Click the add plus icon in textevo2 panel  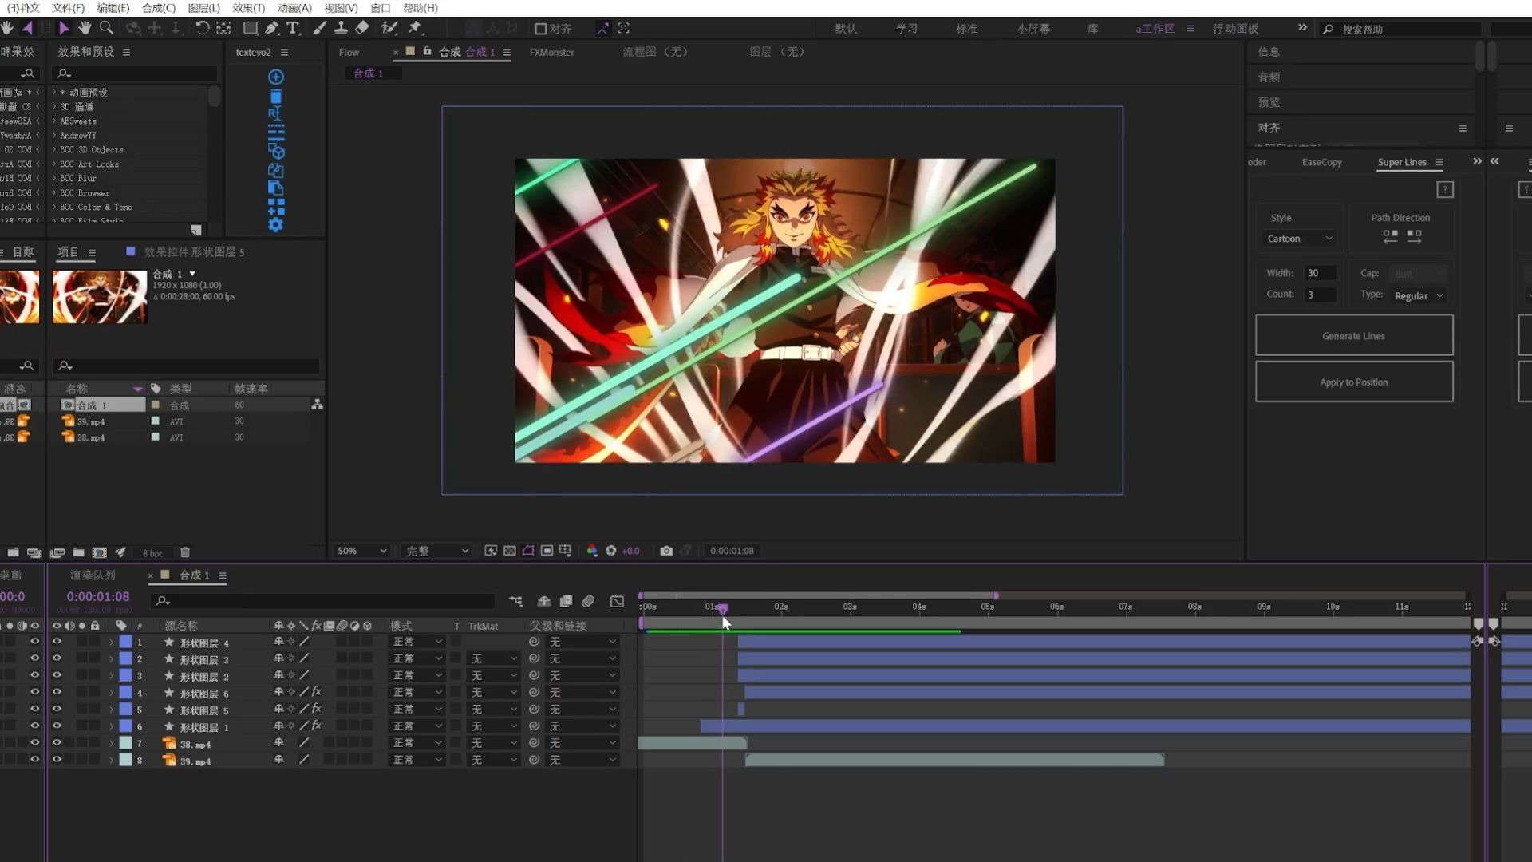(276, 77)
